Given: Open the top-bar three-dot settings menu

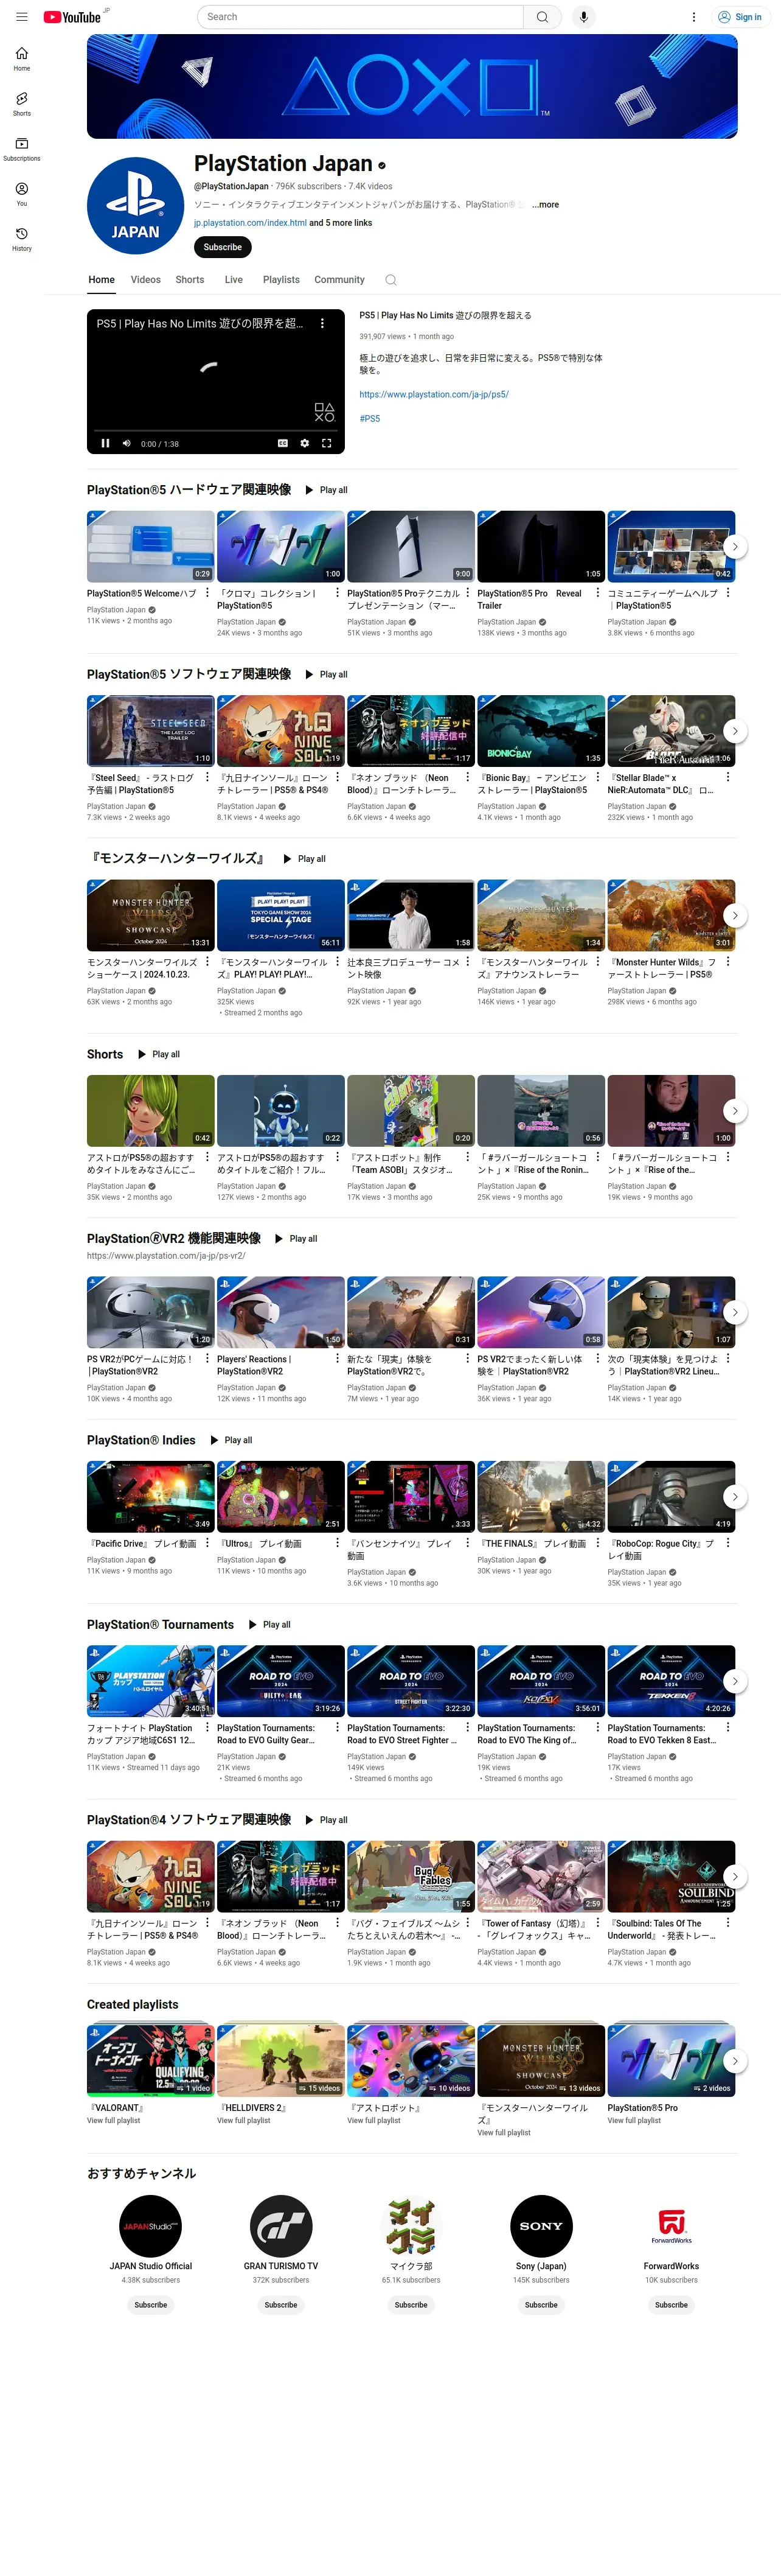Looking at the screenshot, I should point(694,17).
